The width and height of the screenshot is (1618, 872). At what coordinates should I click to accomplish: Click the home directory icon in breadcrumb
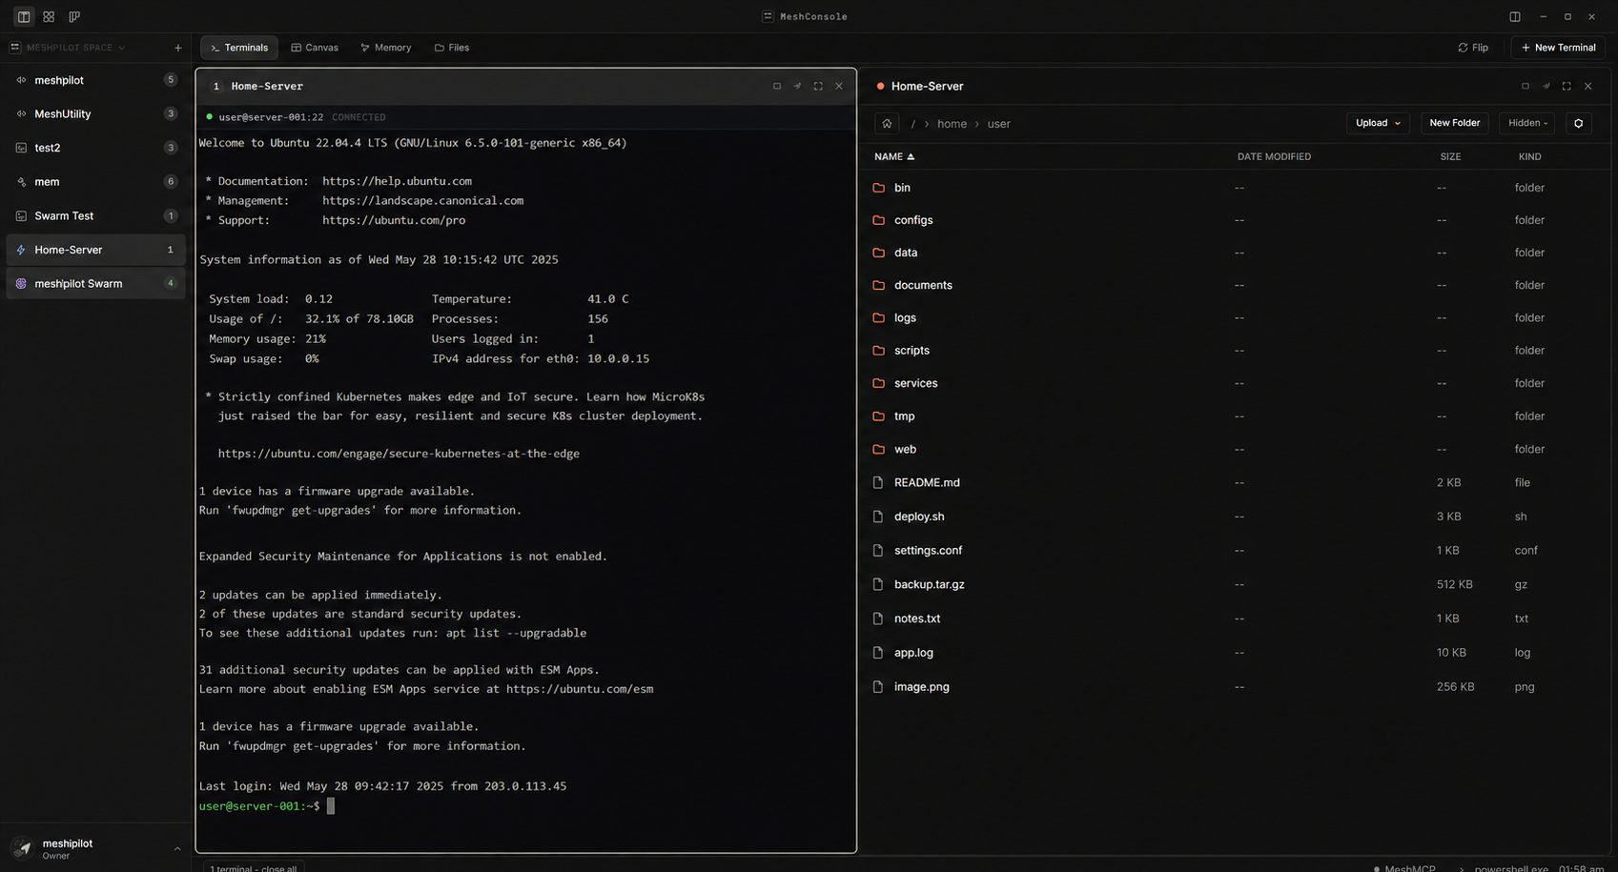(887, 124)
